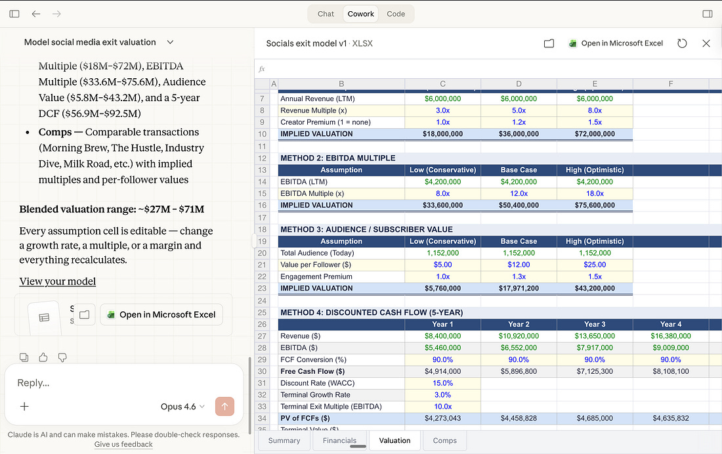Give the response a thumbs down
This screenshot has height=454, width=722.
pyautogui.click(x=62, y=357)
